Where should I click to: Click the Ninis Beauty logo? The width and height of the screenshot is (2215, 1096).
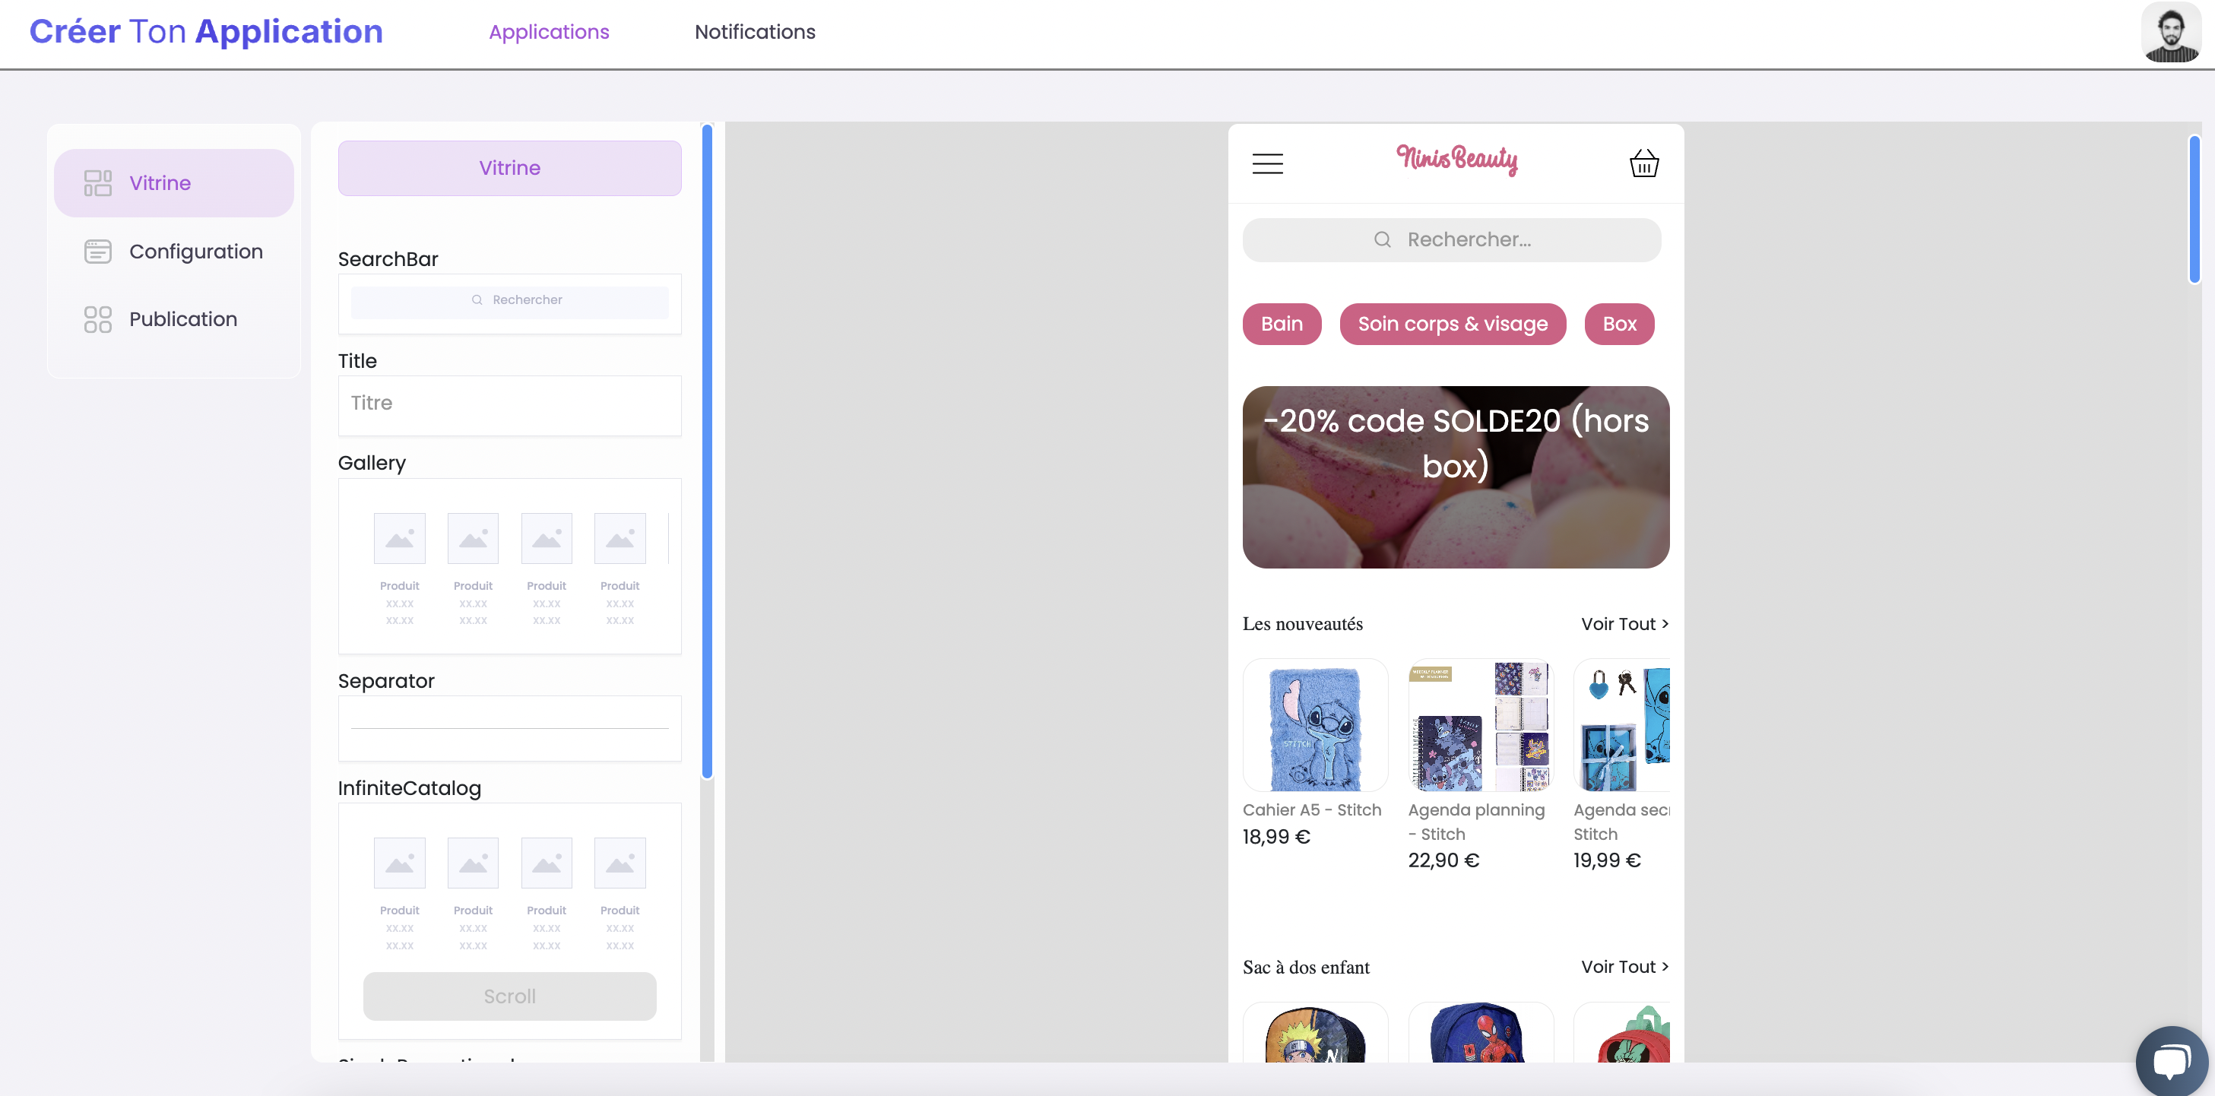coord(1456,162)
